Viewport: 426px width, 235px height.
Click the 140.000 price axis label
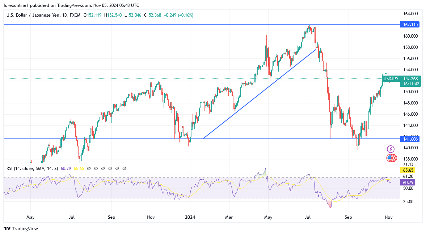pyautogui.click(x=410, y=148)
